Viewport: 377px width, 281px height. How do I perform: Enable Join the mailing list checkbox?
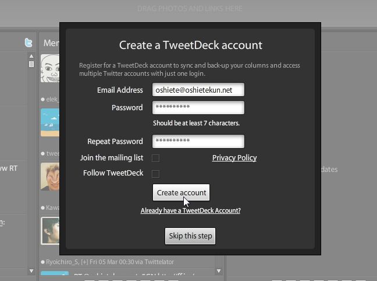[155, 158]
